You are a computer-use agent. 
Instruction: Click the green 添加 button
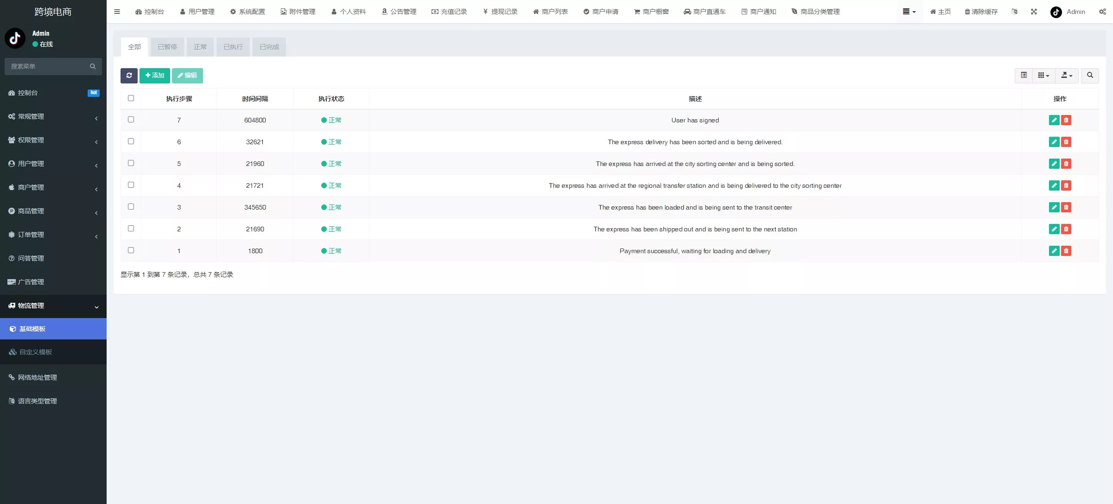pyautogui.click(x=154, y=76)
